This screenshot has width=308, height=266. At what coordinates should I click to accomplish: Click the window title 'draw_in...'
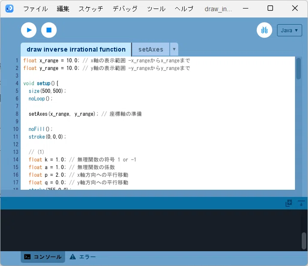(218, 9)
